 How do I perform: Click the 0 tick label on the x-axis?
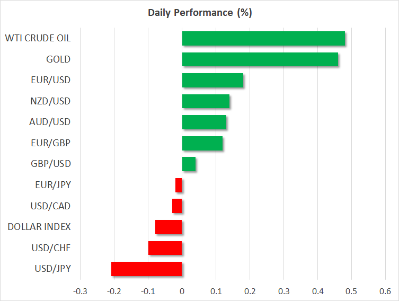[x=182, y=291]
